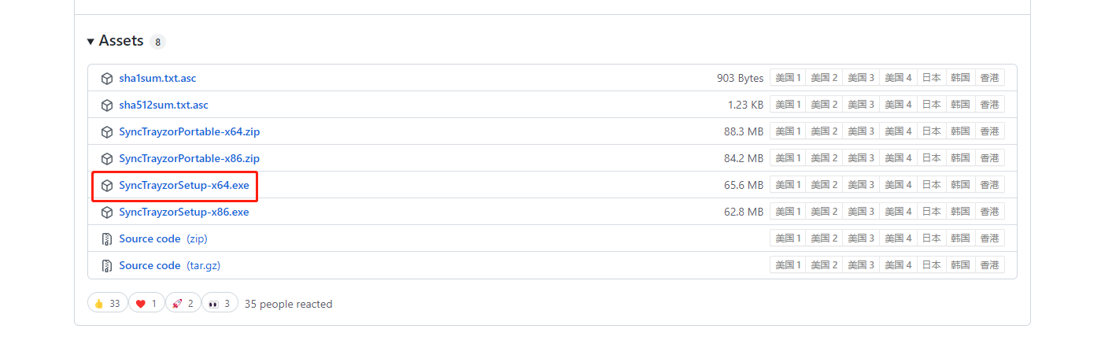The image size is (1101, 351).
Task: Toggle the heart reaction
Action: pyautogui.click(x=146, y=303)
